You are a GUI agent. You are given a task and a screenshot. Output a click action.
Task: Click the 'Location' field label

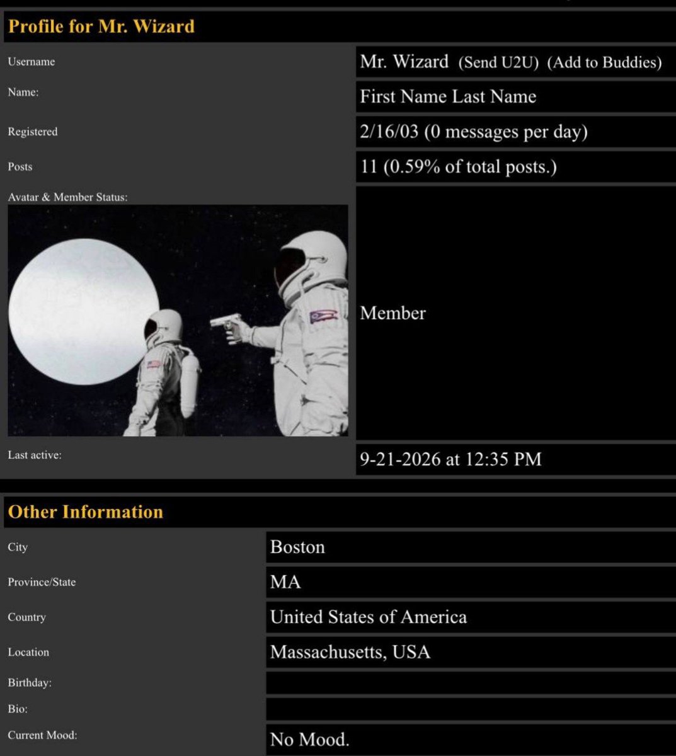click(28, 652)
